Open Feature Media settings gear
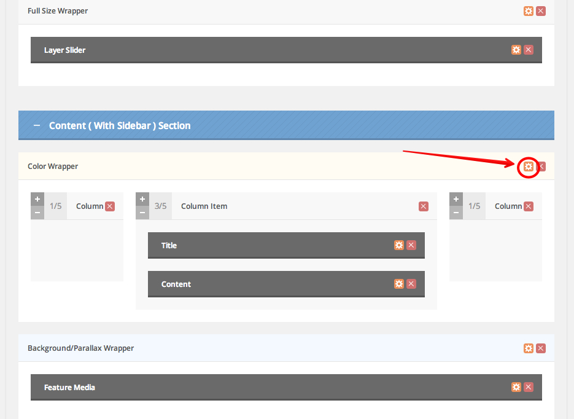Image resolution: width=574 pixels, height=419 pixels. [x=516, y=387]
